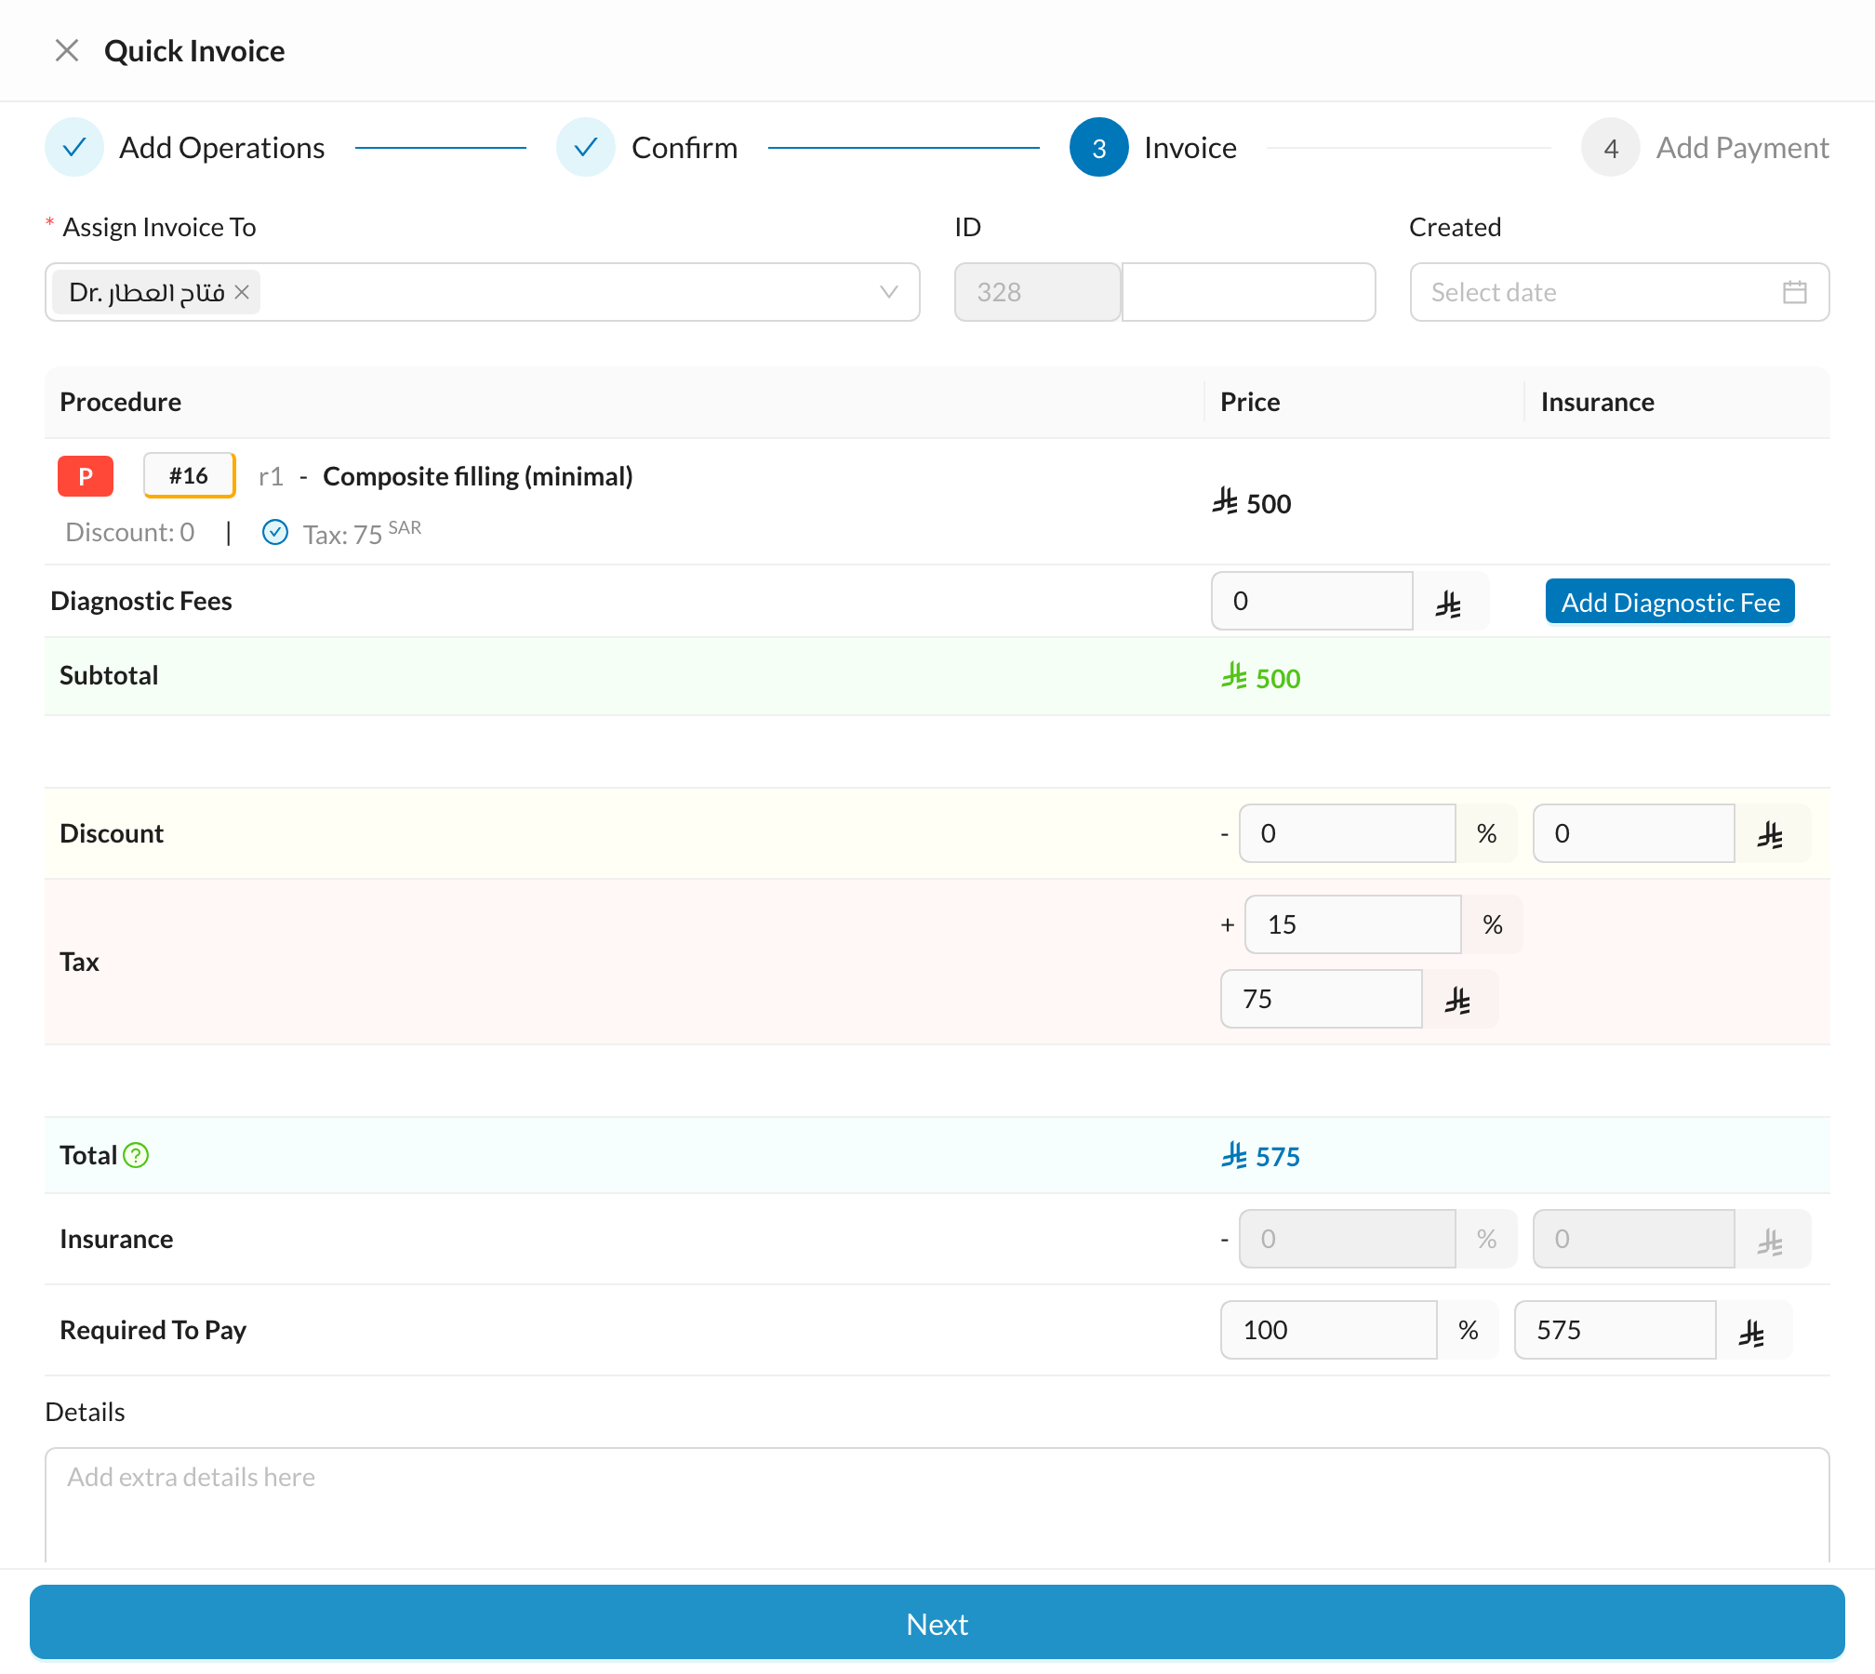Close the Quick Invoice dialog
The height and width of the screenshot is (1674, 1875).
(x=67, y=50)
